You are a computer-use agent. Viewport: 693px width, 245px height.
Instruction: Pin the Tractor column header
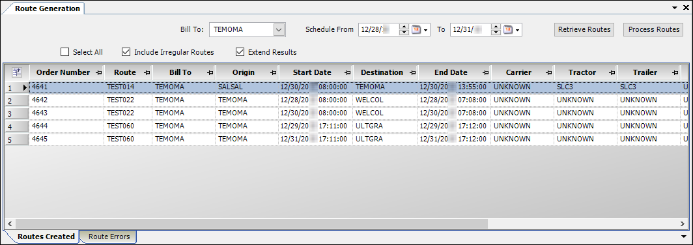(x=612, y=72)
